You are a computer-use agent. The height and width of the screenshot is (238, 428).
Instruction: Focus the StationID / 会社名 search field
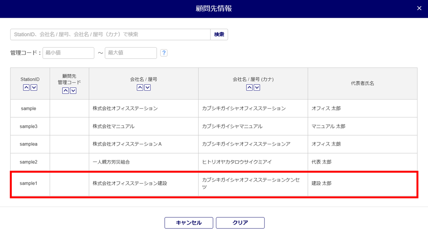[x=110, y=34]
